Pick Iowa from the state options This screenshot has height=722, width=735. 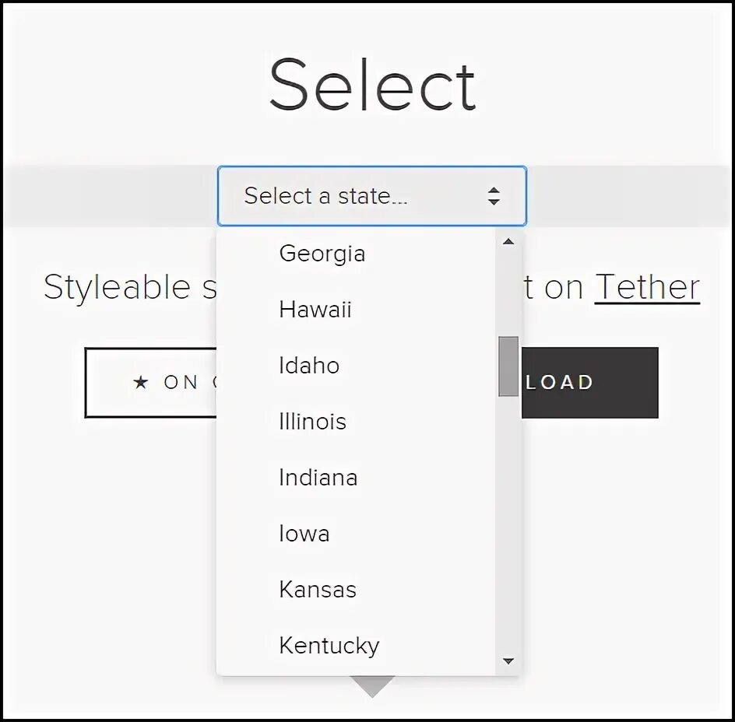point(304,534)
